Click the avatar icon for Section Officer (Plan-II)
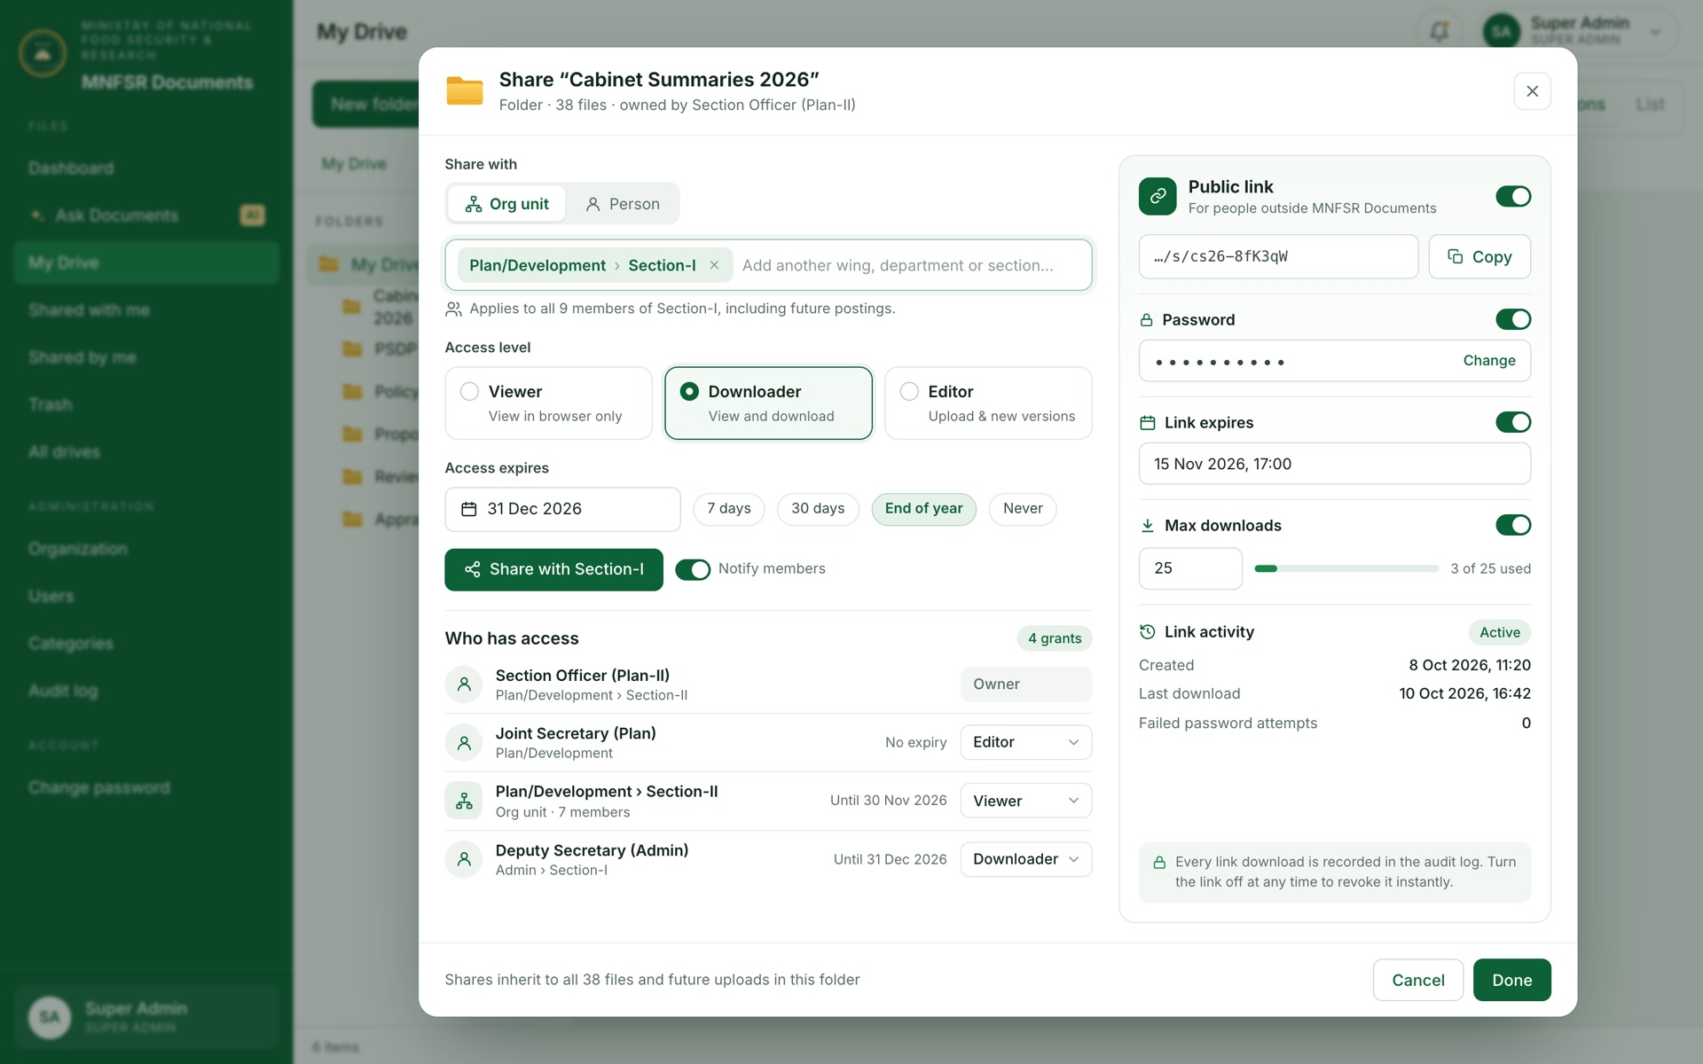This screenshot has height=1064, width=1703. pos(464,685)
